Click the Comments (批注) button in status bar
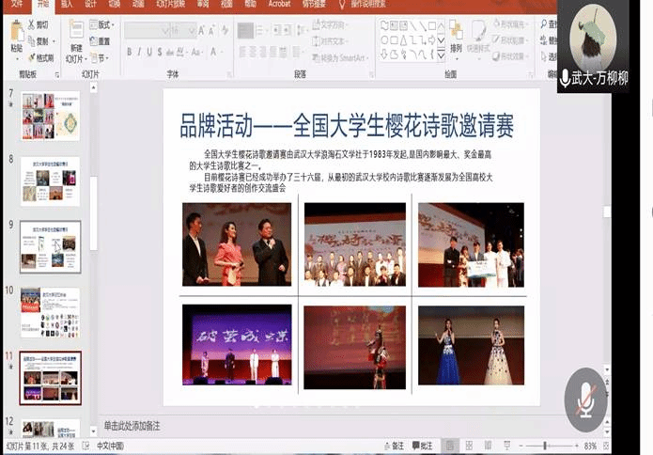This screenshot has width=653, height=455. (x=423, y=446)
